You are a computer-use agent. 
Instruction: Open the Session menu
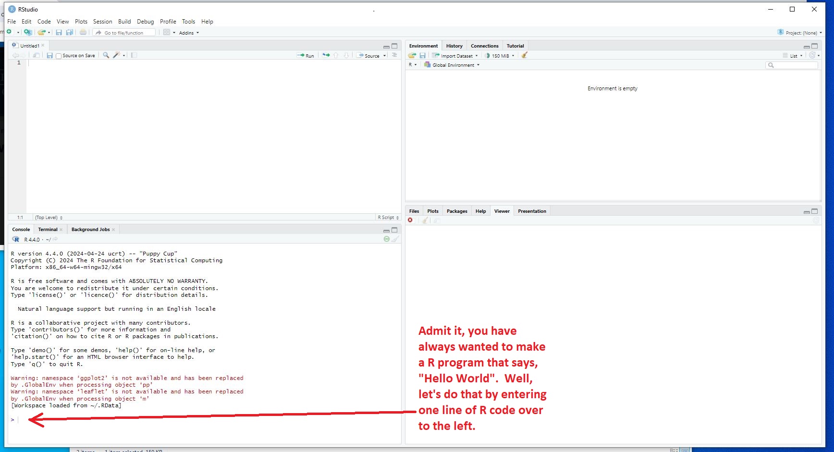coord(102,22)
